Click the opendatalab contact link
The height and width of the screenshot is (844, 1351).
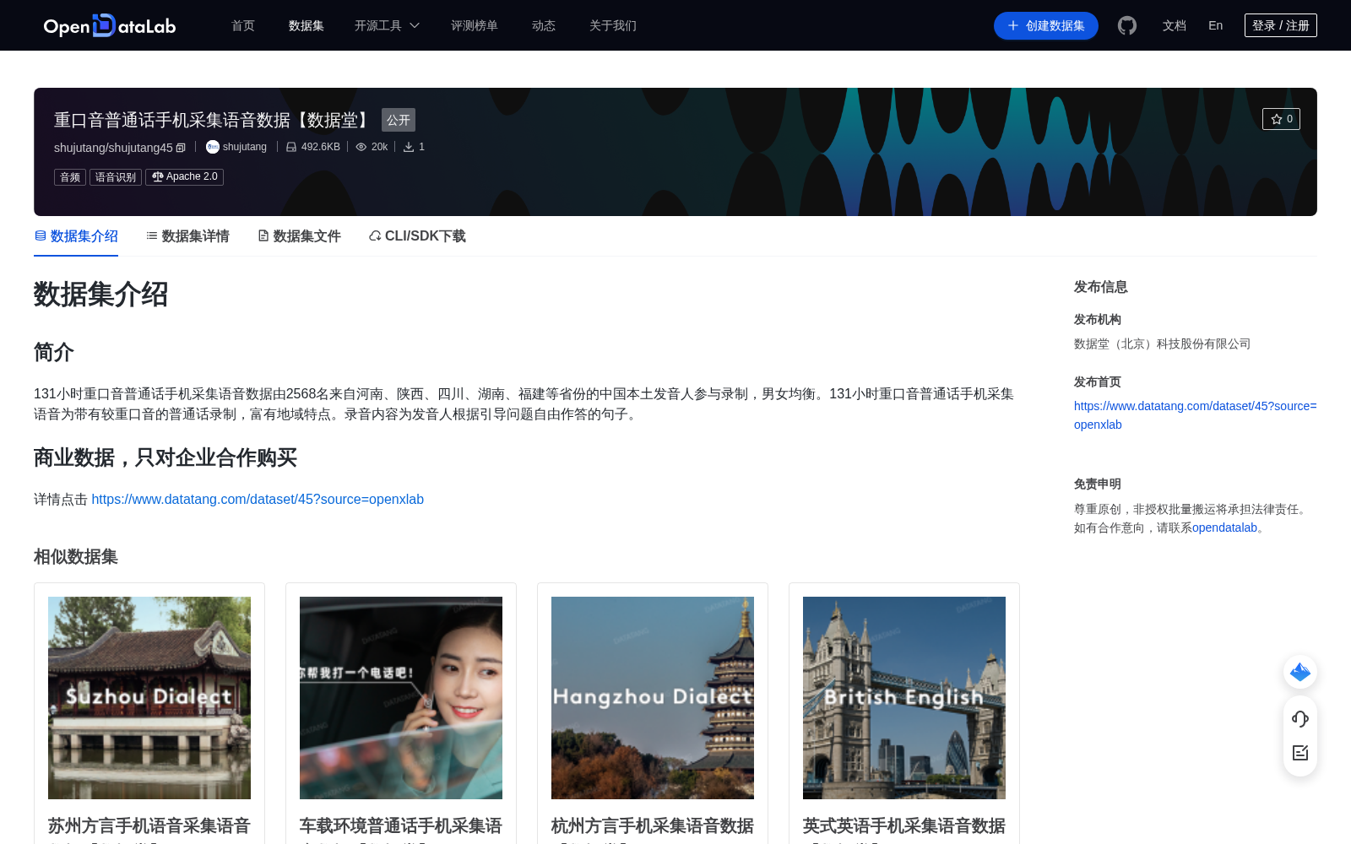(x=1224, y=527)
